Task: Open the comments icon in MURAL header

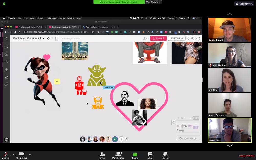Action: 188,38
